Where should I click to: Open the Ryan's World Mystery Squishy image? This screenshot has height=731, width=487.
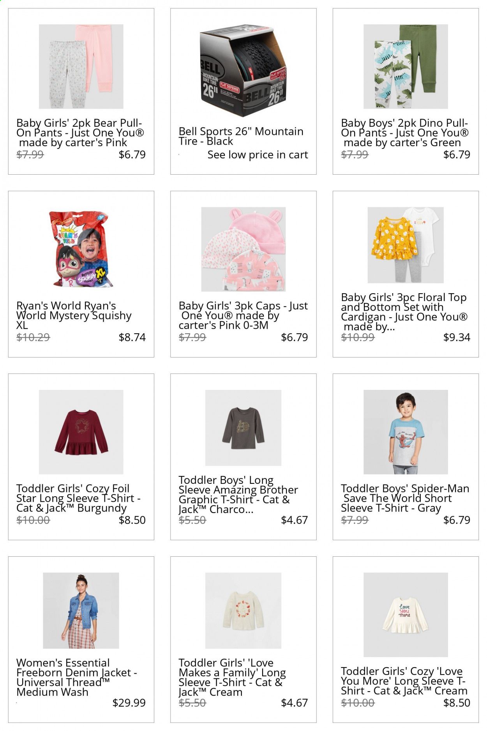(81, 249)
